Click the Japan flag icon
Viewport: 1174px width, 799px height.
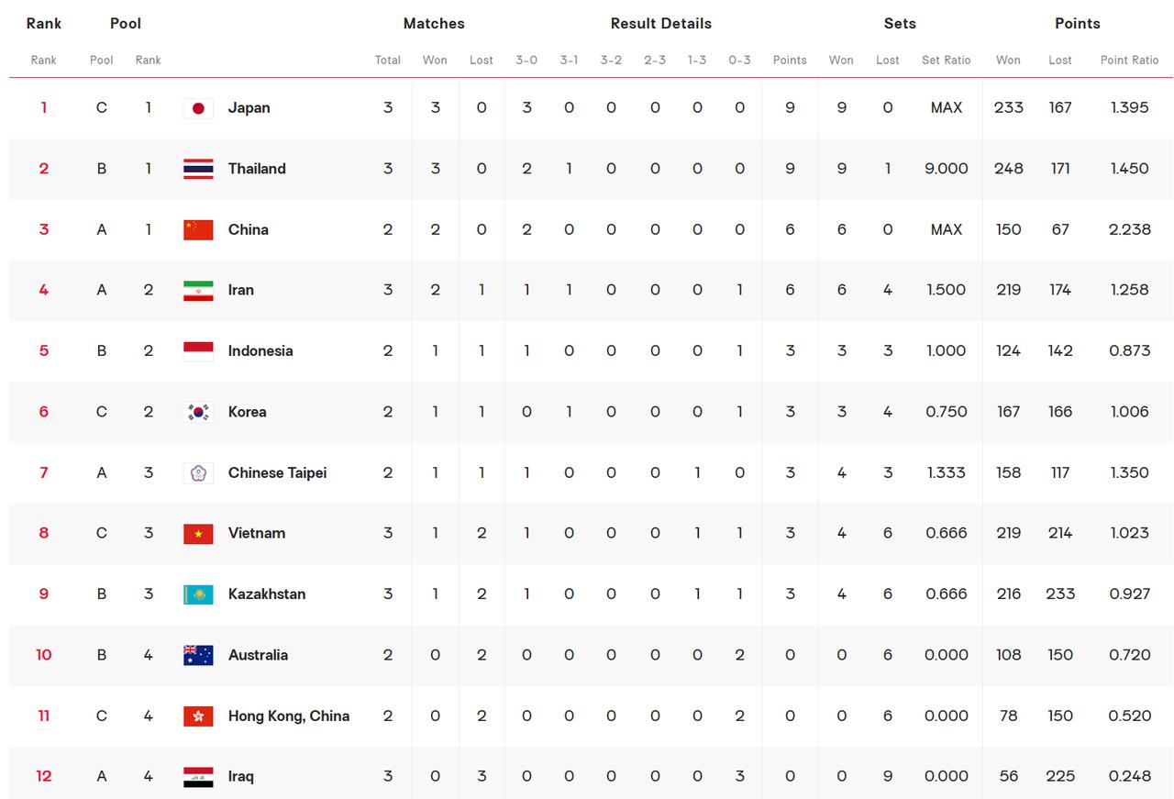(198, 108)
